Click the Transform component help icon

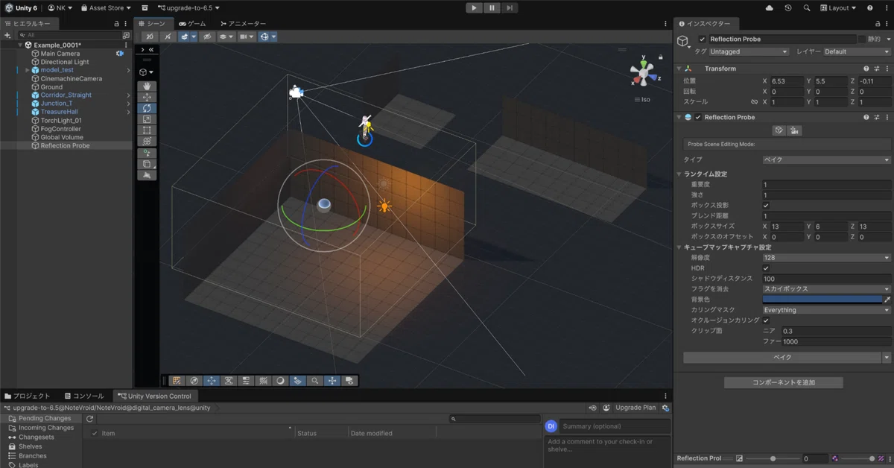click(866, 69)
